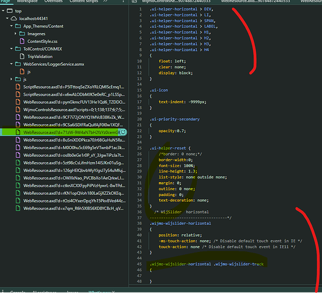Click the TollControl/CONMEX folder icon
Screen dimensions: 322x293
coord(18,49)
